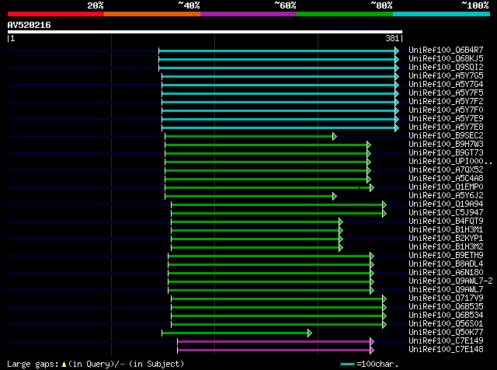Click the Large gaps legend text
This screenshot has height=370, width=497.
[x=33, y=365]
